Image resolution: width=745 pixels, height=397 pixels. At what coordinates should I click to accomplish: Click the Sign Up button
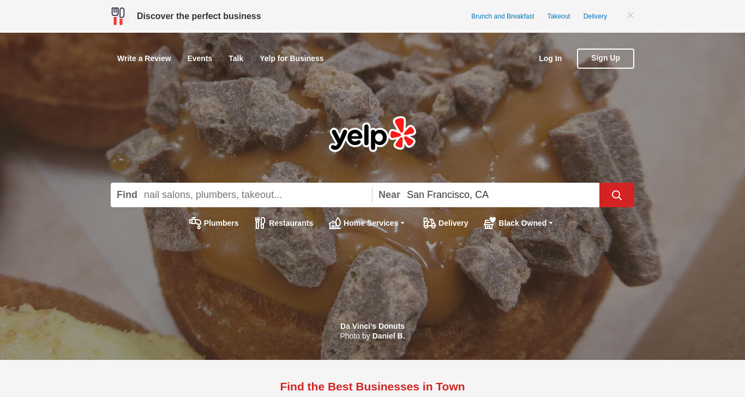605,58
